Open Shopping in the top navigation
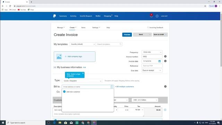 click(x=108, y=16)
